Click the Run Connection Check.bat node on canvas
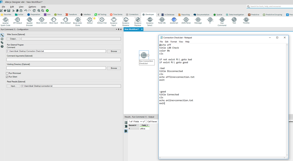The height and width of the screenshot is (161, 293). click(144, 55)
